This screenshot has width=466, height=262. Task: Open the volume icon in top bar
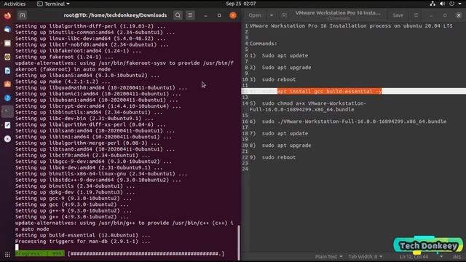click(x=442, y=4)
